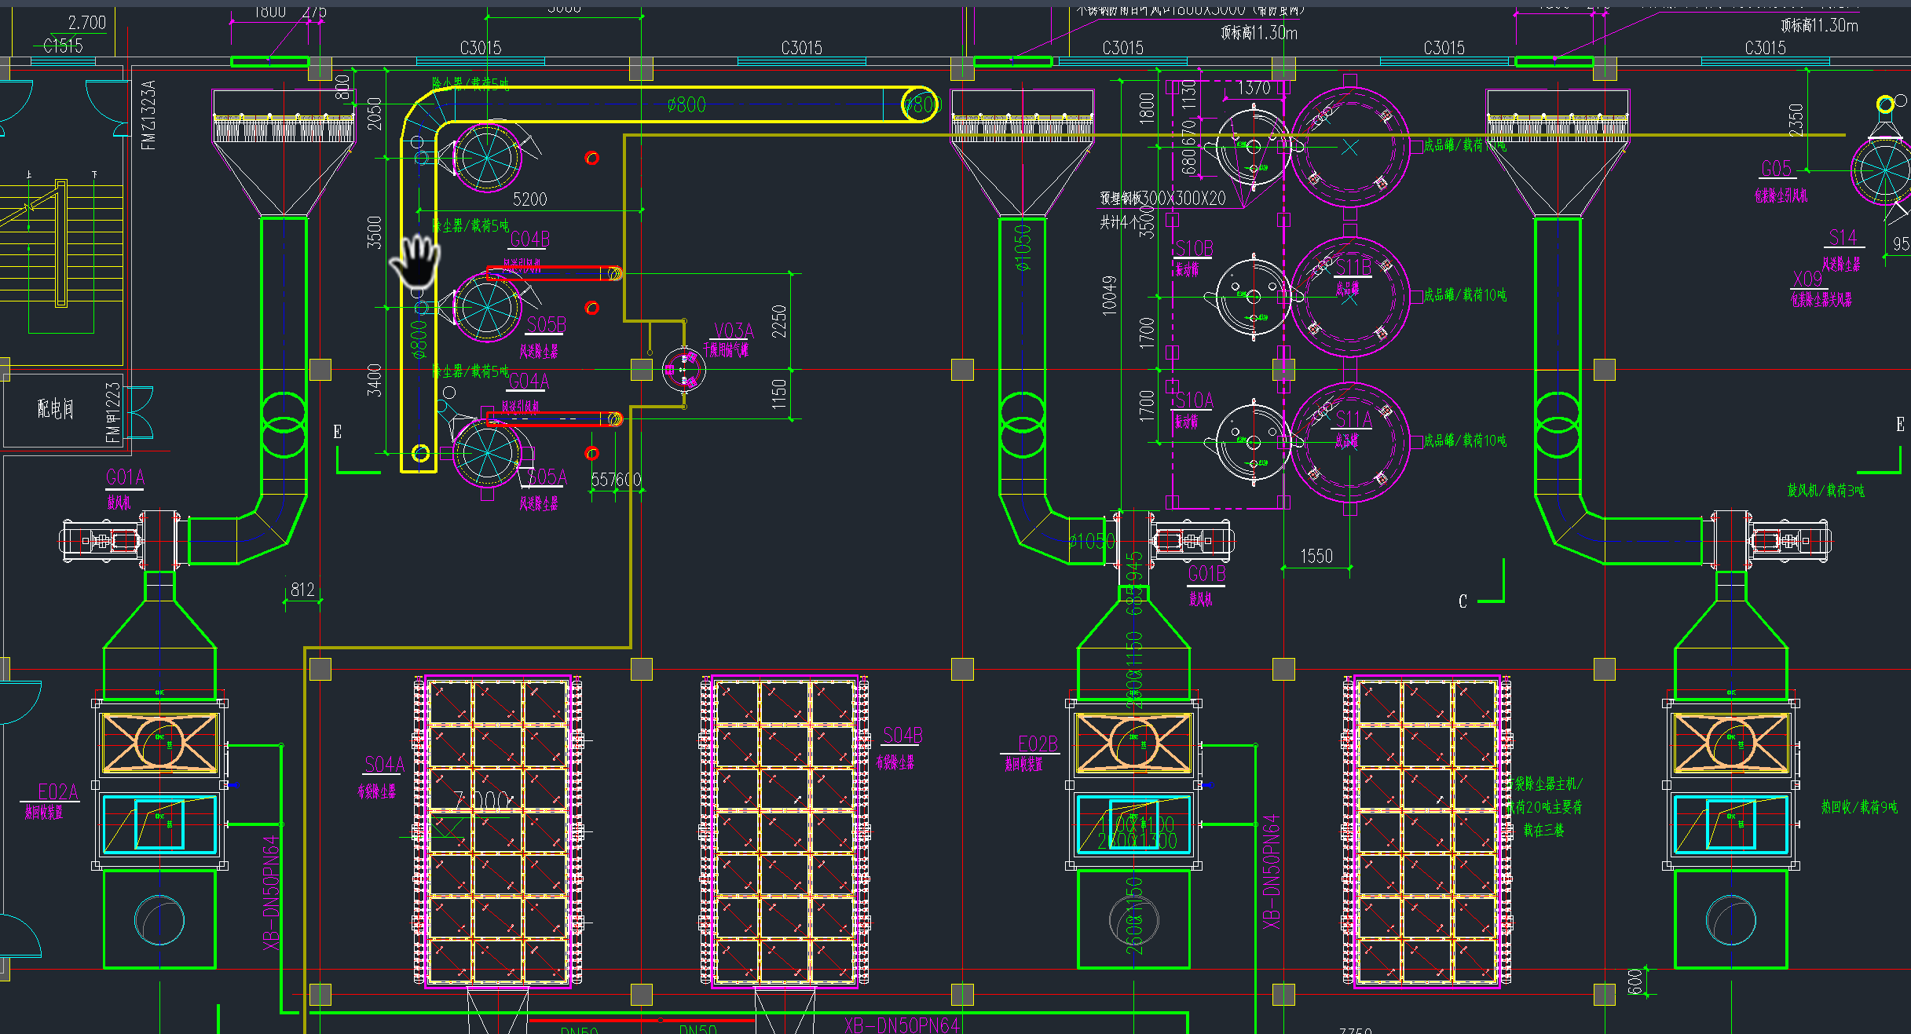1911x1034 pixels.
Task: Select the 配电间 room name text
Action: 56,408
